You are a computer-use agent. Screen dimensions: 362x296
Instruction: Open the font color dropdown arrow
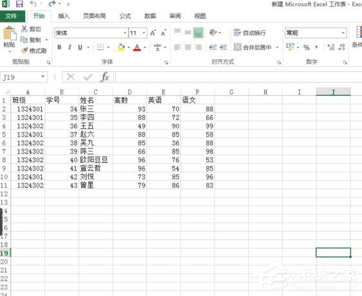click(x=145, y=48)
